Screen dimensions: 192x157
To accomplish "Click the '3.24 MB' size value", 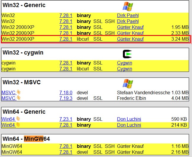I will click(180, 39).
